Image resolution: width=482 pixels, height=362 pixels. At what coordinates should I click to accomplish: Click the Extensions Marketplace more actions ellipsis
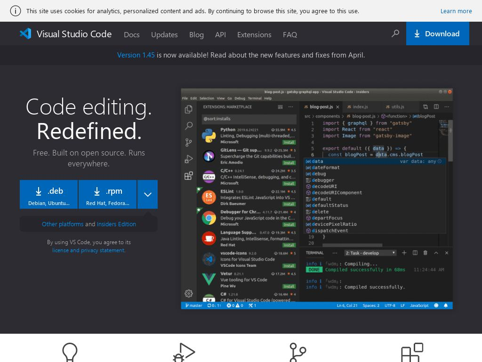click(x=290, y=107)
